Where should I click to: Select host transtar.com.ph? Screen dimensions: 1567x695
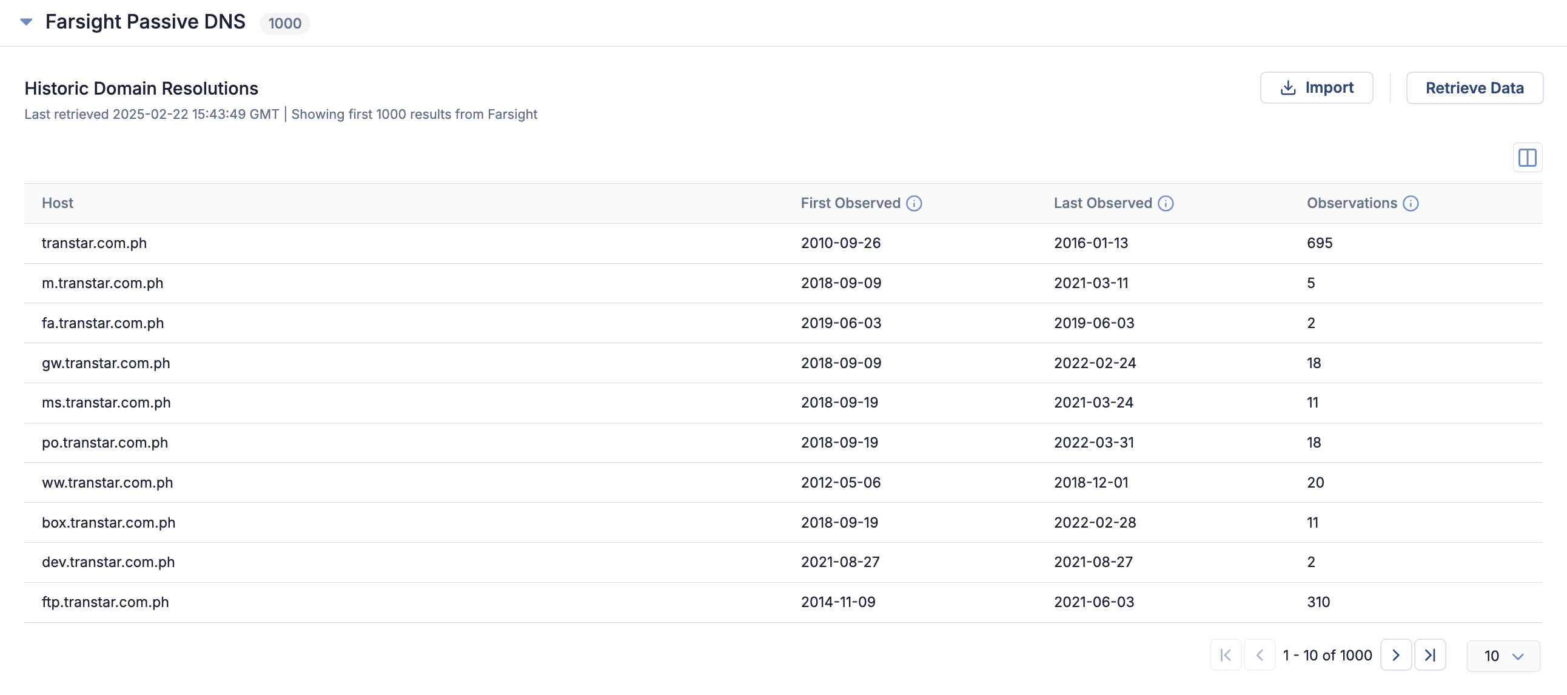click(x=94, y=243)
